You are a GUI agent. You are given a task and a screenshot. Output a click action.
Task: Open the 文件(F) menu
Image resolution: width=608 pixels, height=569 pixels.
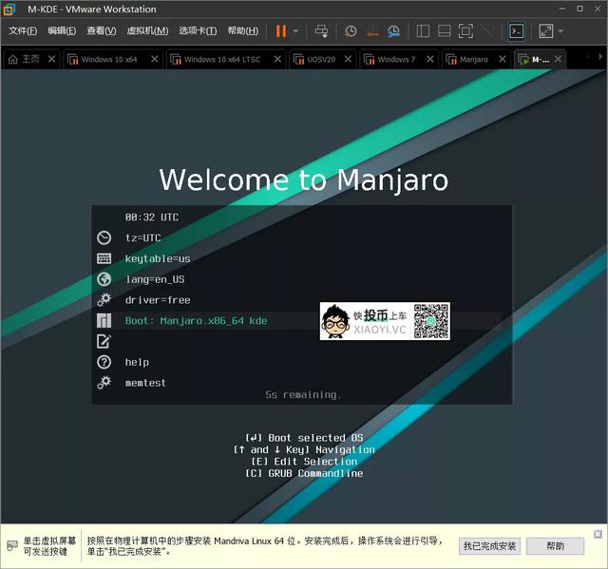pyautogui.click(x=23, y=30)
